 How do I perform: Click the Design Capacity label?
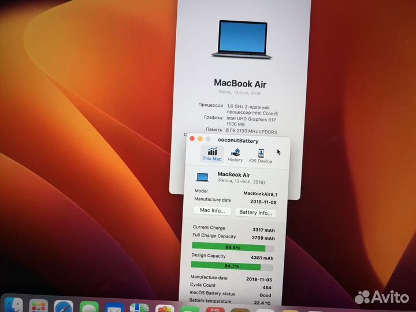[x=209, y=255]
